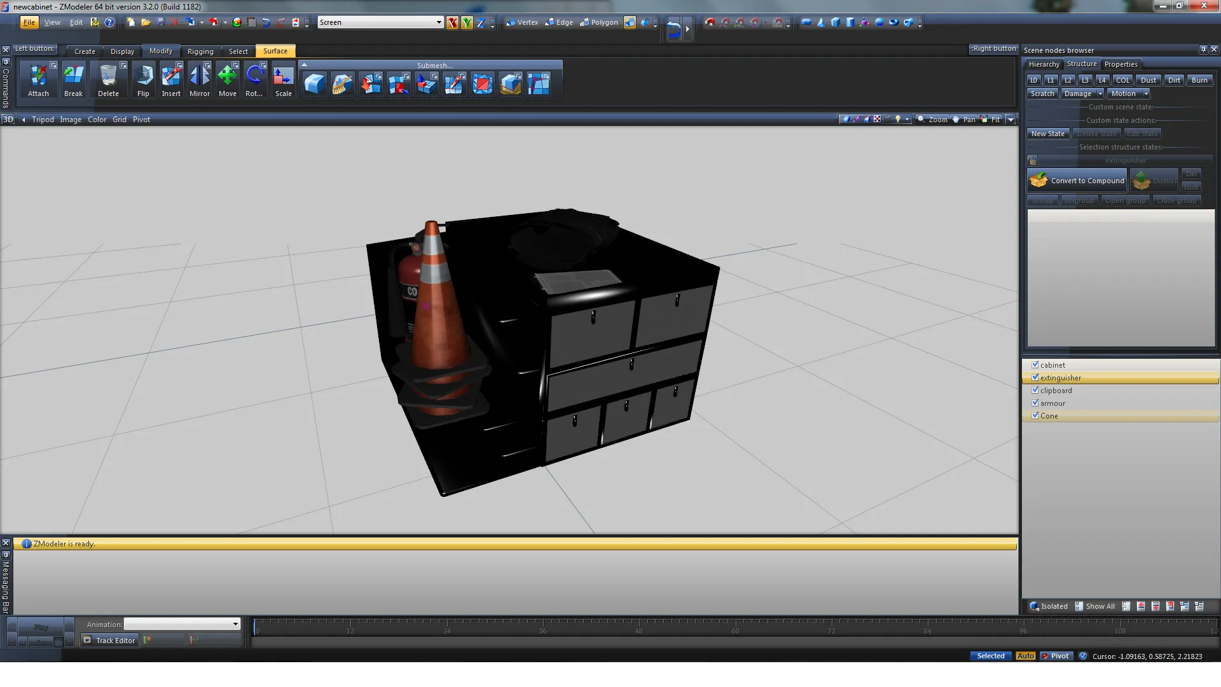The image size is (1221, 687).
Task: Toggle the X axis constraint icon
Action: (x=452, y=23)
